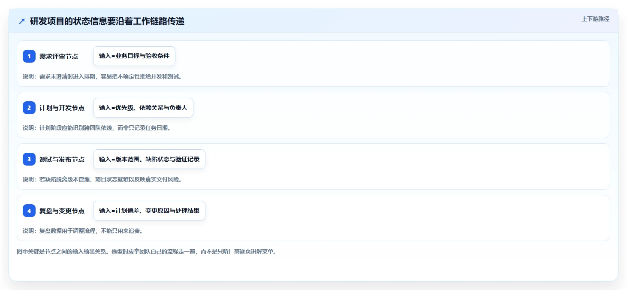Click the number 3 step badge

(x=29, y=159)
